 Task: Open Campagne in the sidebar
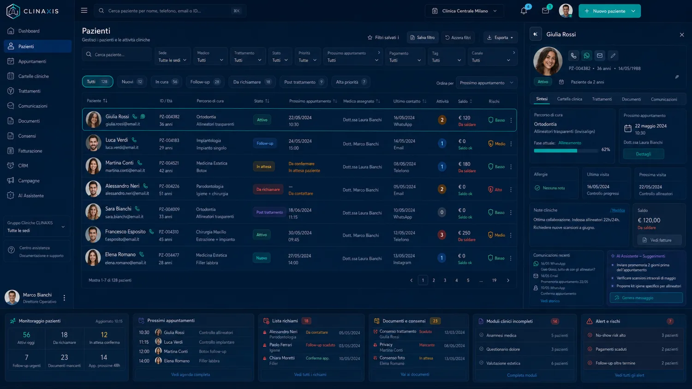pyautogui.click(x=37, y=181)
